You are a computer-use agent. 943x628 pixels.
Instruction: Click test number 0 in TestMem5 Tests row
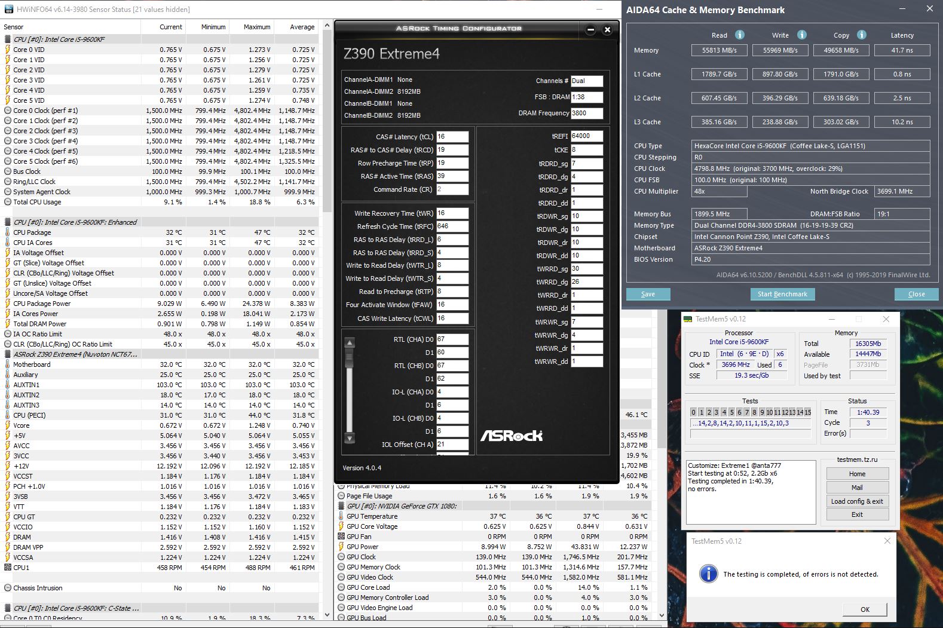(x=693, y=412)
